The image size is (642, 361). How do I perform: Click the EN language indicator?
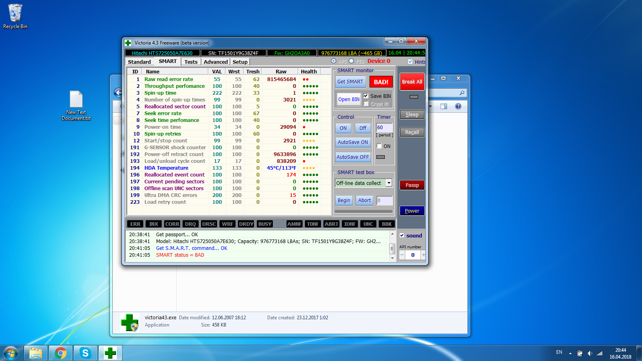pos(559,352)
